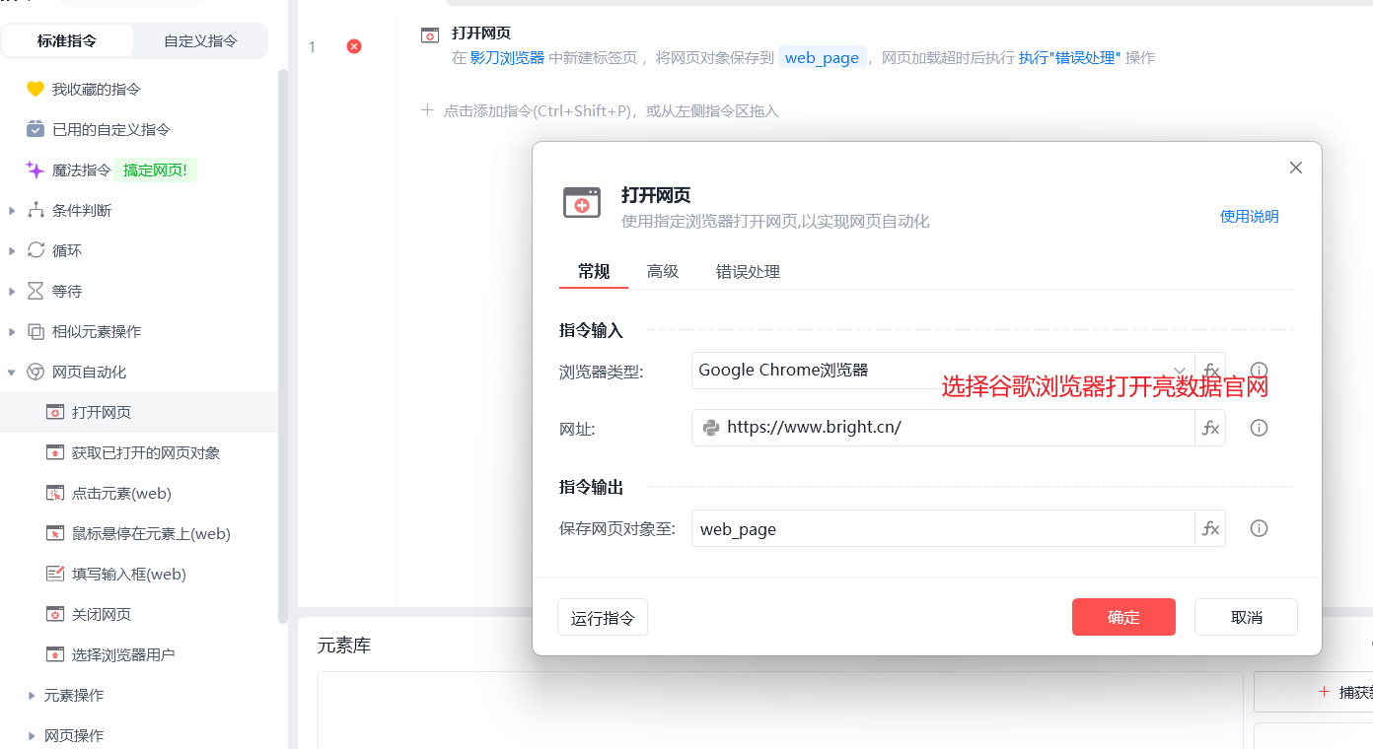Click the 捕获 button in element library
1373x749 pixels.
[x=1314, y=692]
